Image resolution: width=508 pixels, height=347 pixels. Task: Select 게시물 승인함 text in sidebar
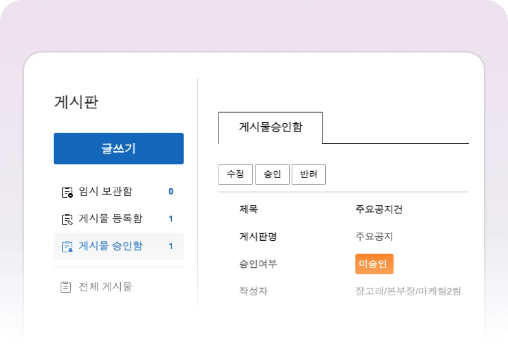(111, 246)
